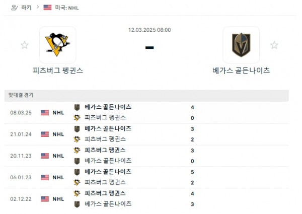
Task: Click Golden Knights icon in 08.03.25 match
Action: 77,107
